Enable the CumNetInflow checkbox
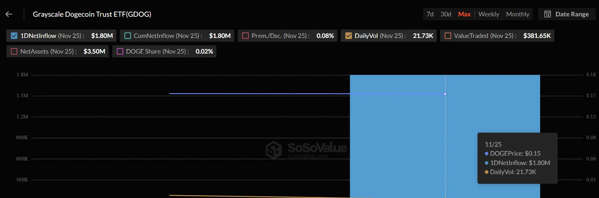Image resolution: width=599 pixels, height=198 pixels. tap(128, 36)
